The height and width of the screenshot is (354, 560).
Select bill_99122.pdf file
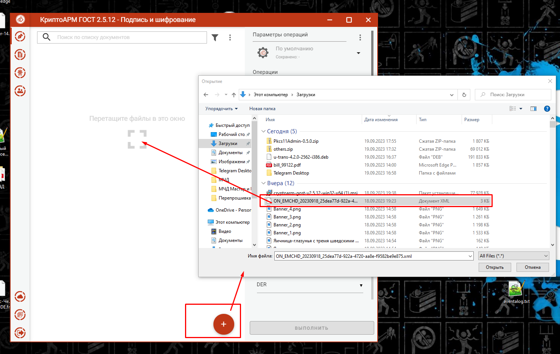[287, 165]
